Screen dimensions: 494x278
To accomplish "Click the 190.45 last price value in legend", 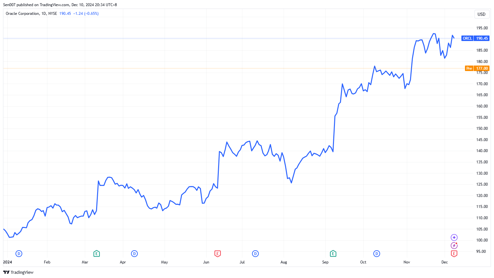I will coord(65,14).
